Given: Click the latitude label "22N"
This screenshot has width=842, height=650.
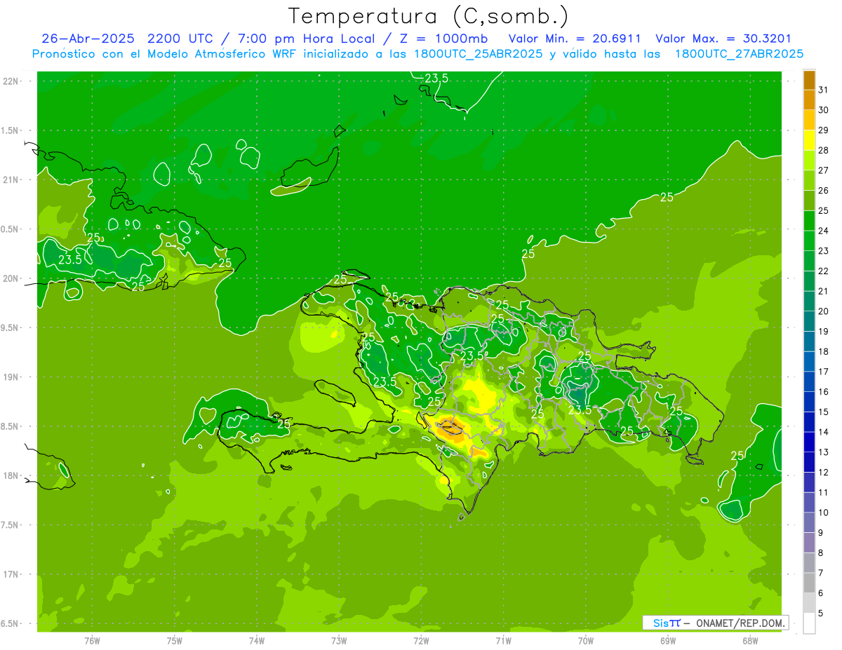Looking at the screenshot, I should [11, 81].
